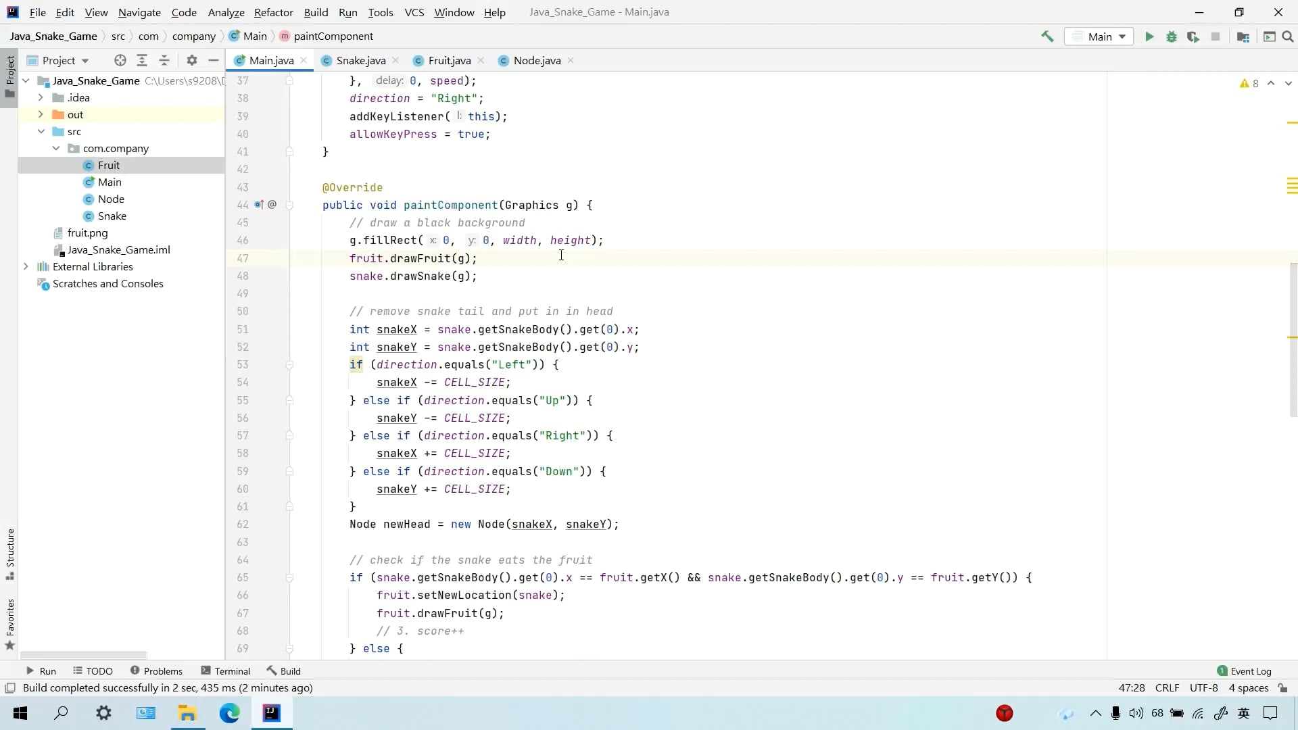Run with coverage icon
Image resolution: width=1298 pixels, height=730 pixels.
pos(1193,36)
